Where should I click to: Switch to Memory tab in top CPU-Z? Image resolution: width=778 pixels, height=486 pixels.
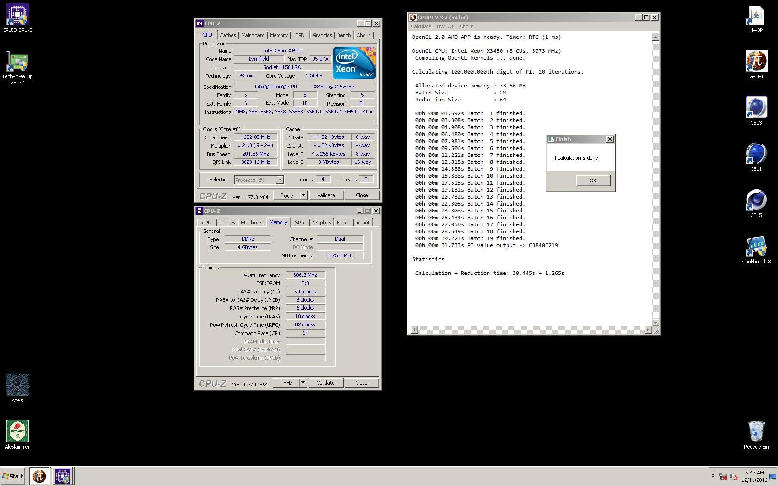(279, 35)
